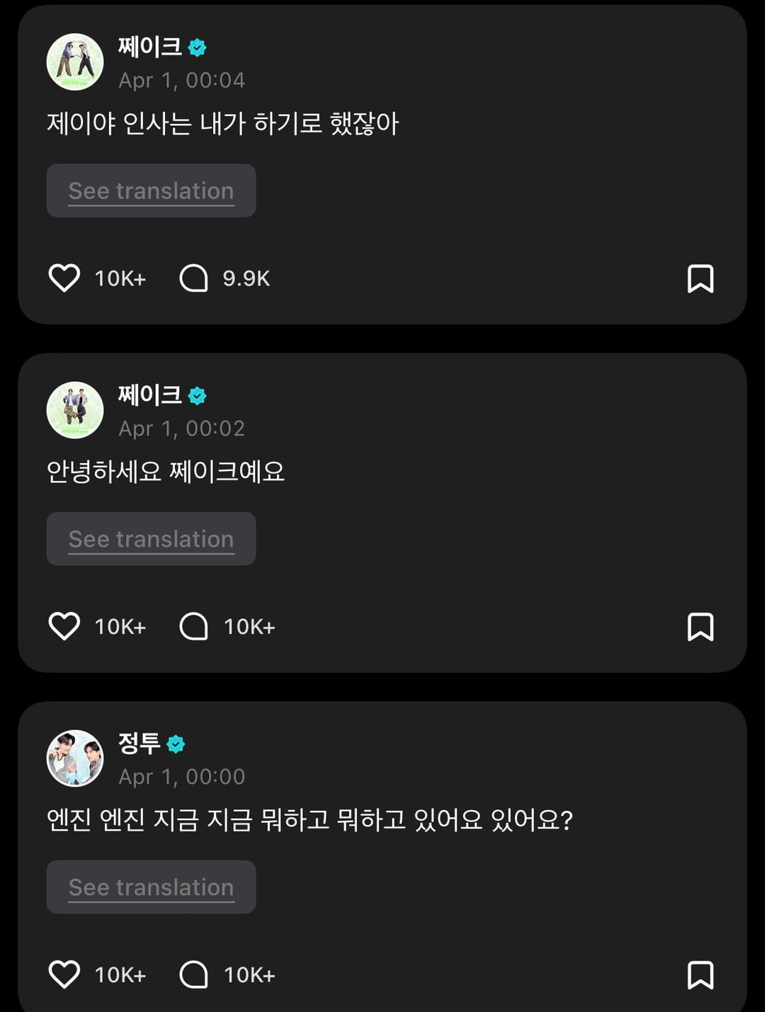Open the post text 안녕하세요 쩨이크예요
Image resolution: width=765 pixels, height=1012 pixels.
pyautogui.click(x=166, y=472)
